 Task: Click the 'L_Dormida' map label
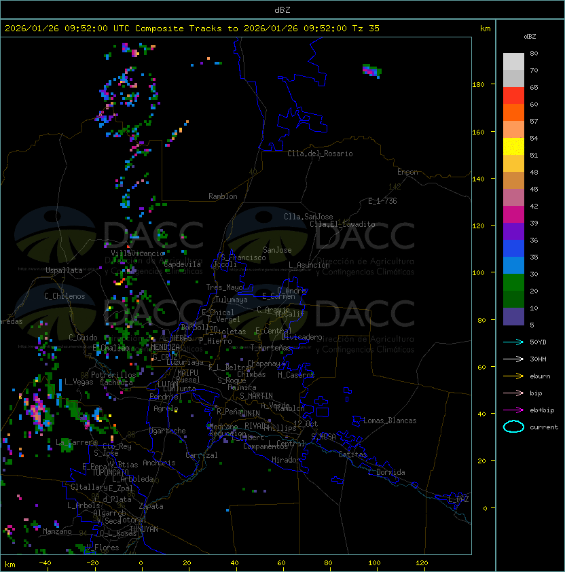point(386,472)
